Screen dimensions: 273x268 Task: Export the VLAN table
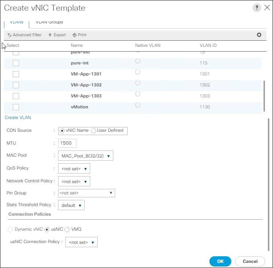click(57, 35)
